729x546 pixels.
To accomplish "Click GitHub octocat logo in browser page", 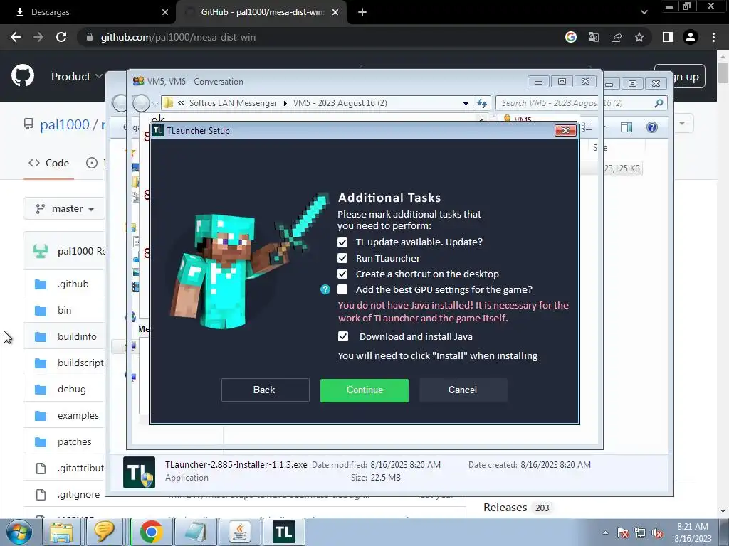I will coord(23,76).
